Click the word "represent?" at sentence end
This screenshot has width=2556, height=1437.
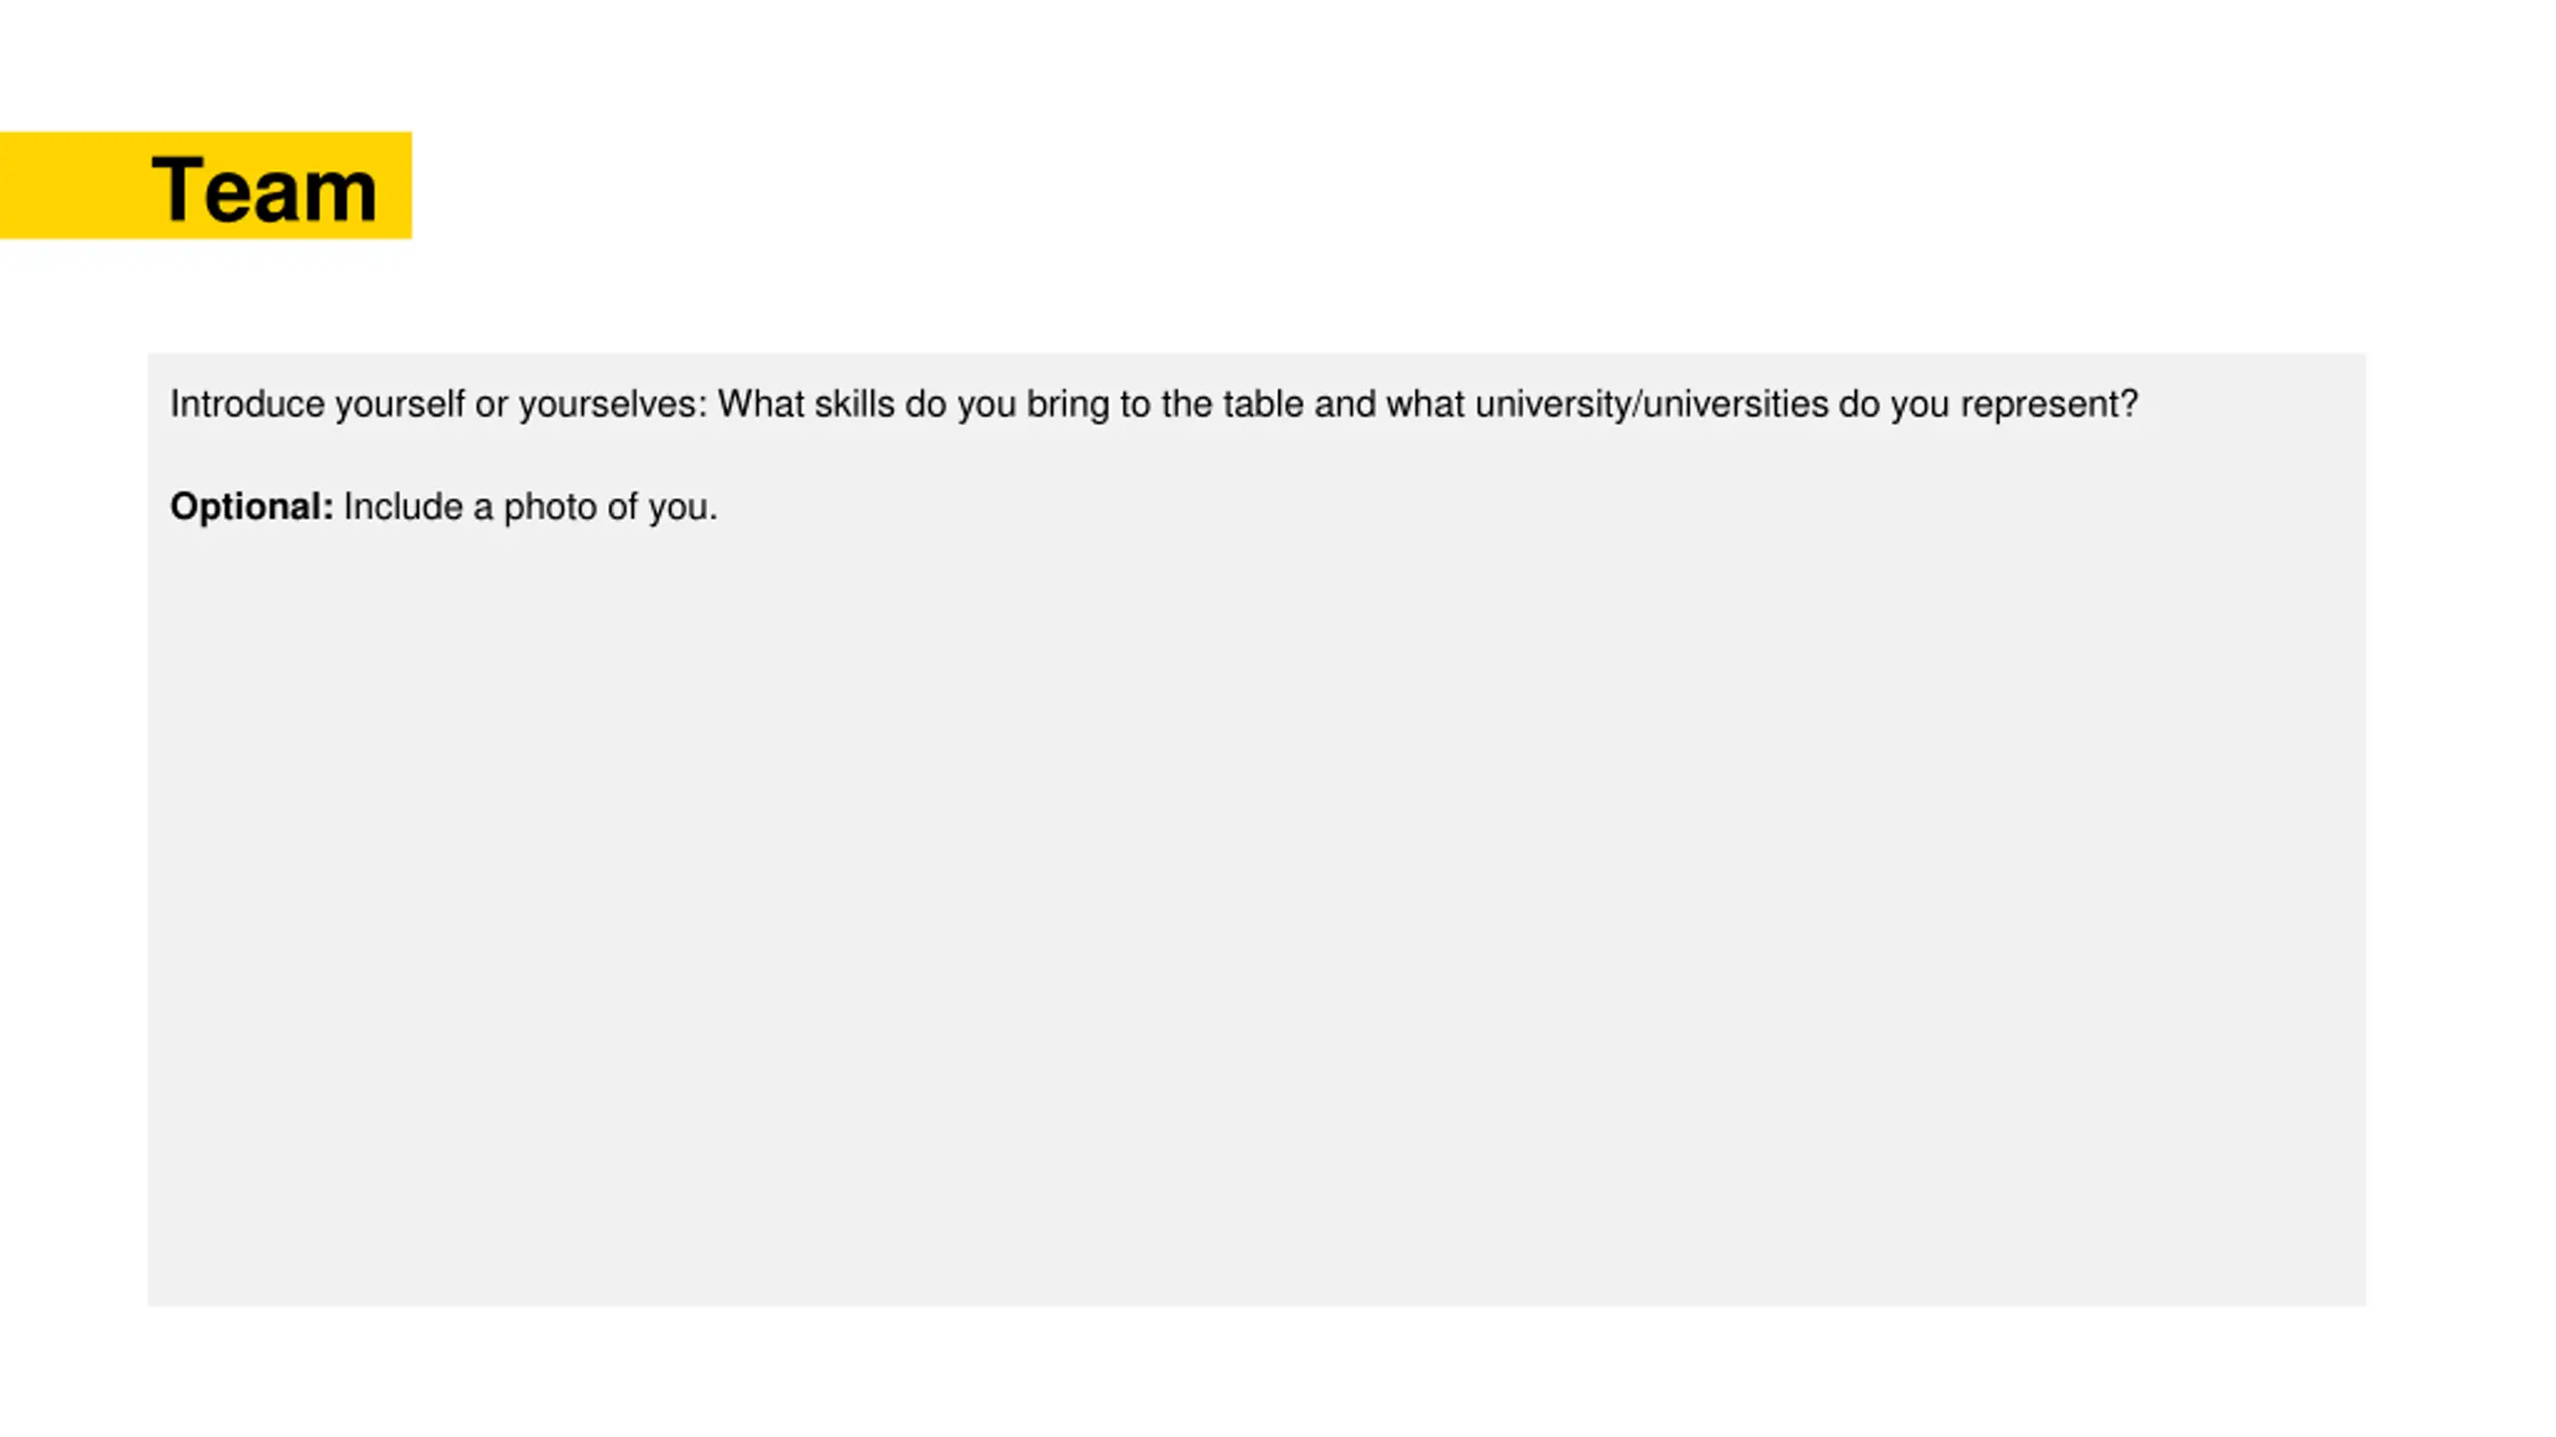(2049, 404)
